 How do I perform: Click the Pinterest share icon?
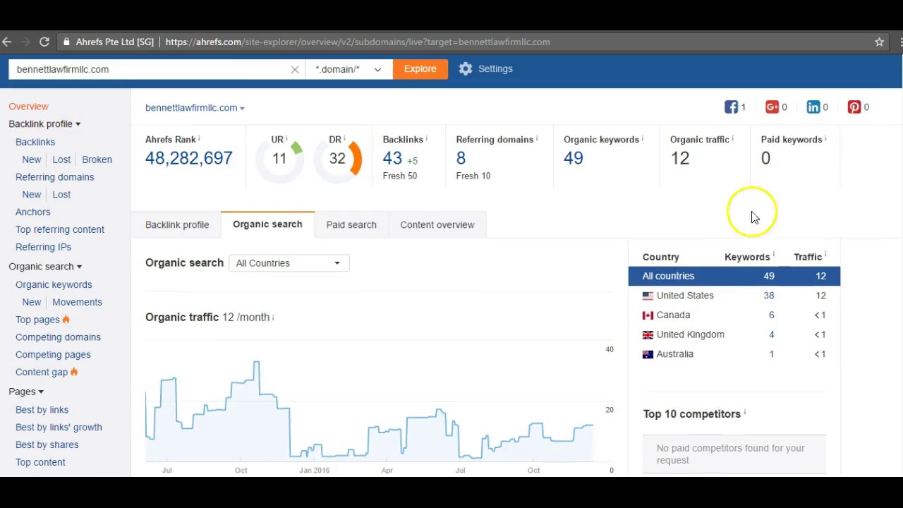[x=854, y=107]
